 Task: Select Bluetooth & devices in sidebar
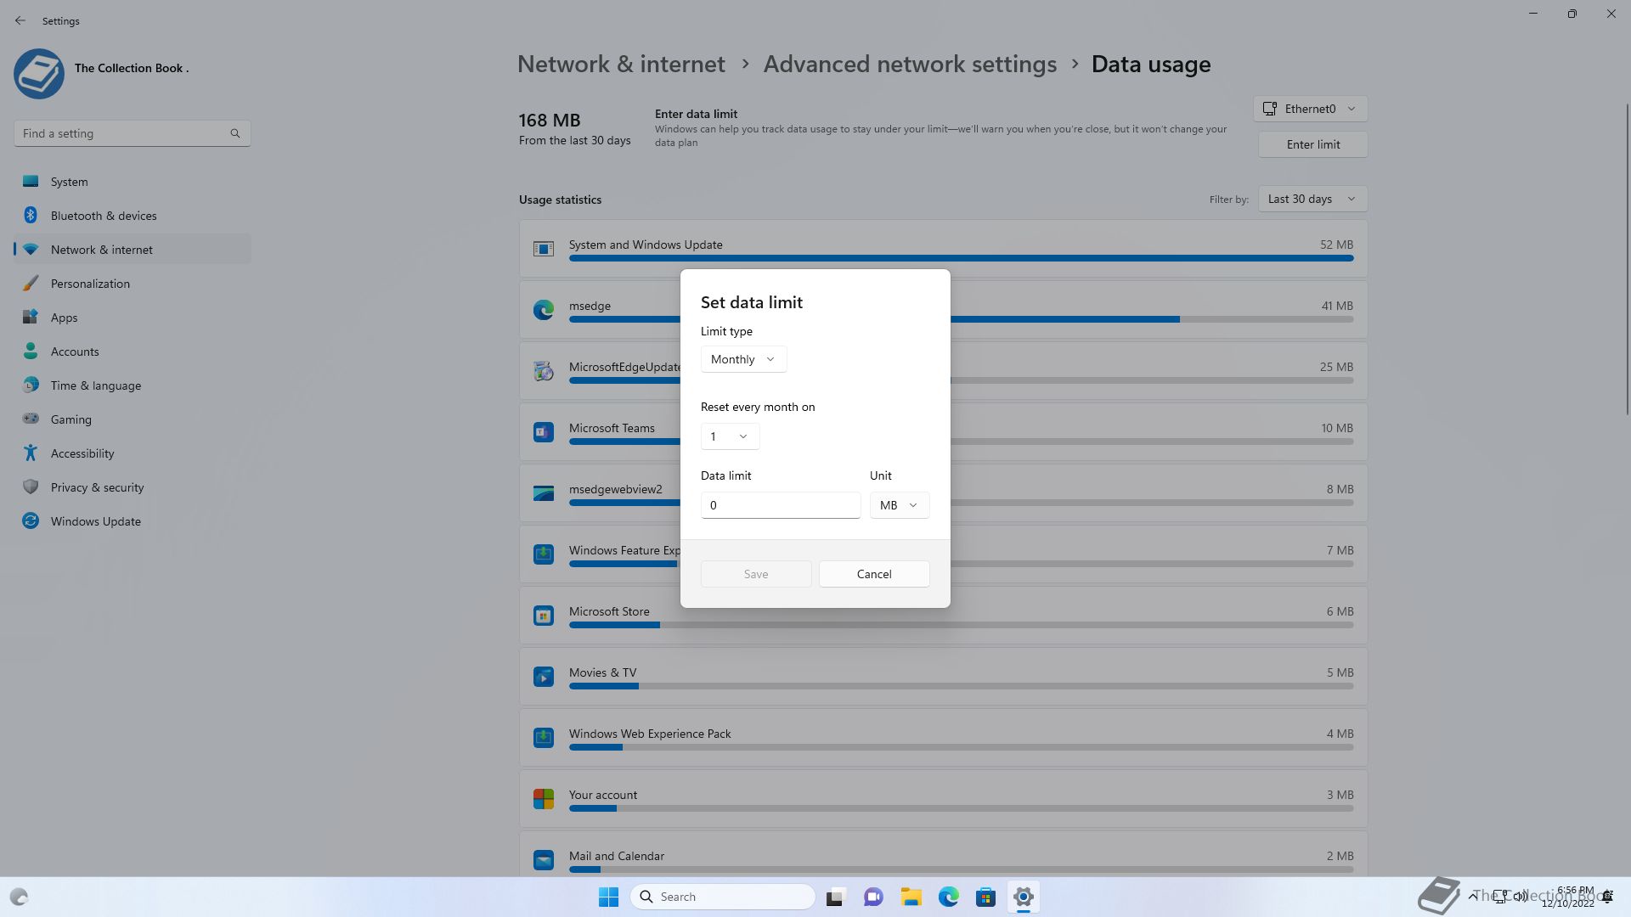tap(133, 215)
